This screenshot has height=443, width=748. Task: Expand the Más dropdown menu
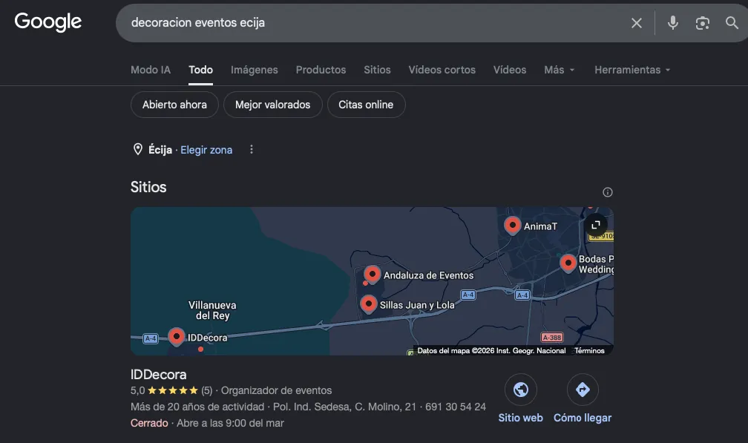point(560,70)
